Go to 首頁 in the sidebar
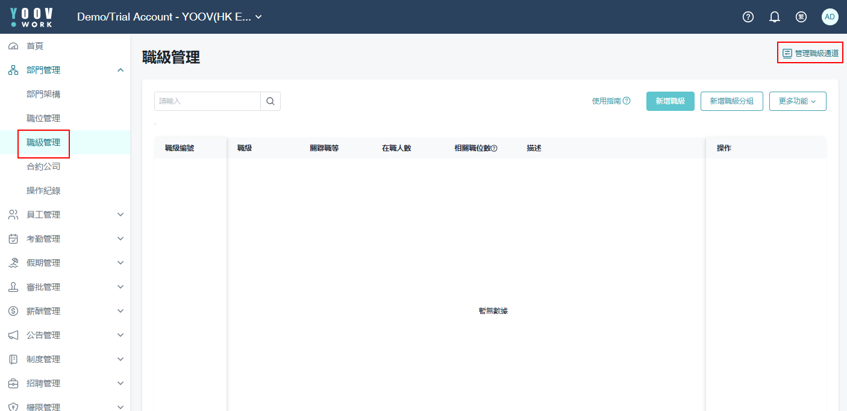847x411 pixels. [x=35, y=46]
